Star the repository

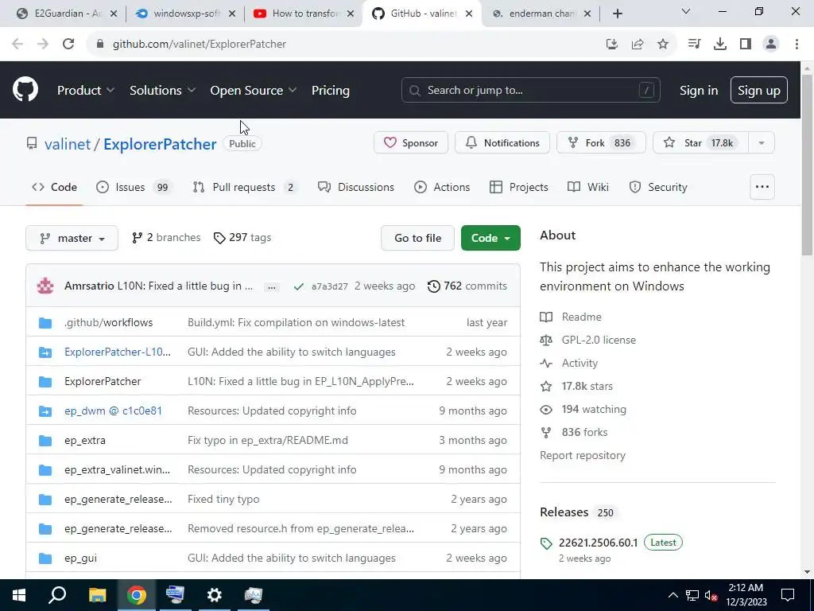(x=700, y=143)
